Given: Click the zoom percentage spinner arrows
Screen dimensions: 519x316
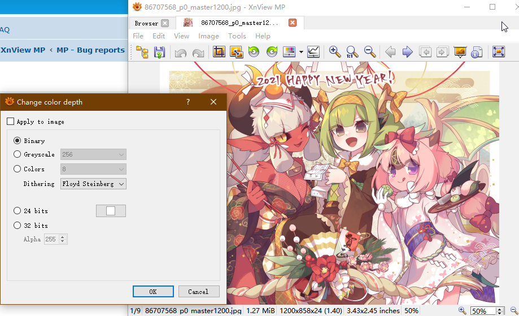Looking at the screenshot, I should click(x=500, y=311).
